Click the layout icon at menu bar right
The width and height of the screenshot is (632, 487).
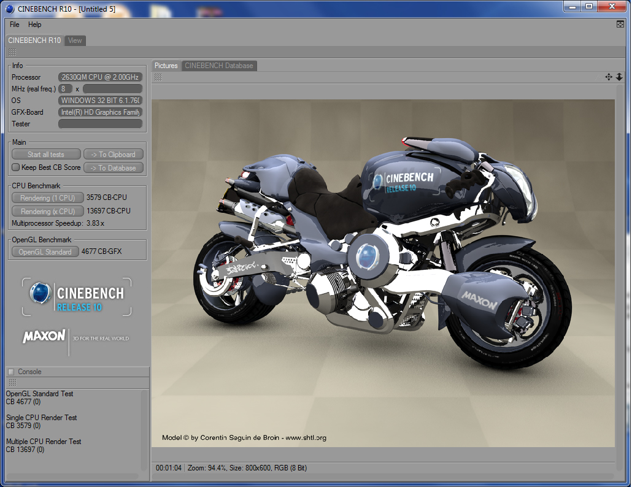pos(620,25)
